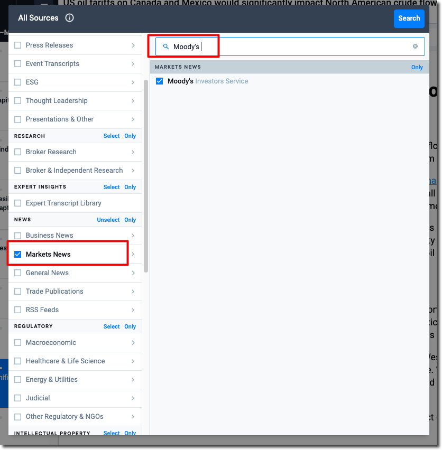Clear the search field with the X icon

point(415,46)
